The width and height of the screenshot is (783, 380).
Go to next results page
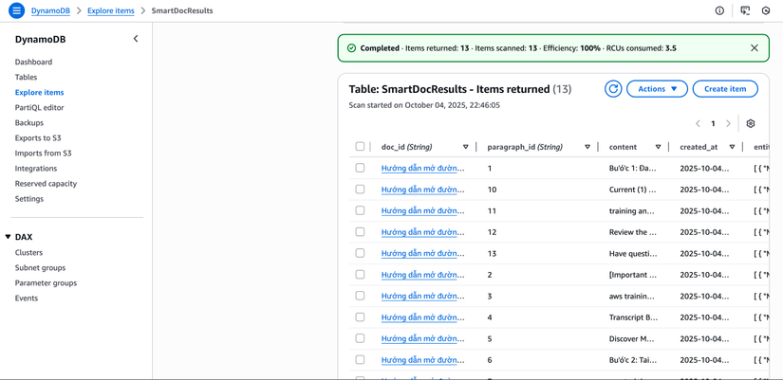(x=729, y=123)
